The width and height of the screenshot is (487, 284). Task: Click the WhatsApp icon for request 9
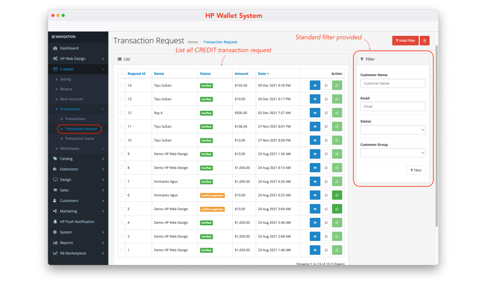click(326, 154)
